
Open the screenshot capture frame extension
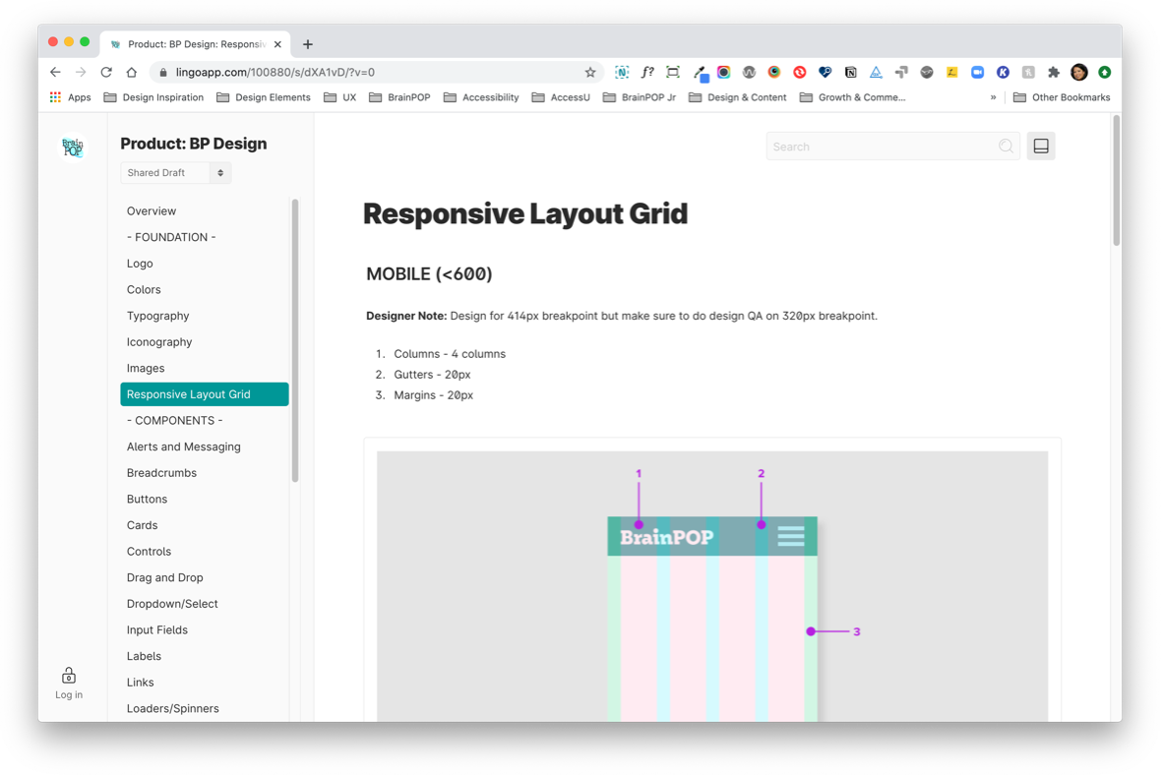pyautogui.click(x=672, y=72)
